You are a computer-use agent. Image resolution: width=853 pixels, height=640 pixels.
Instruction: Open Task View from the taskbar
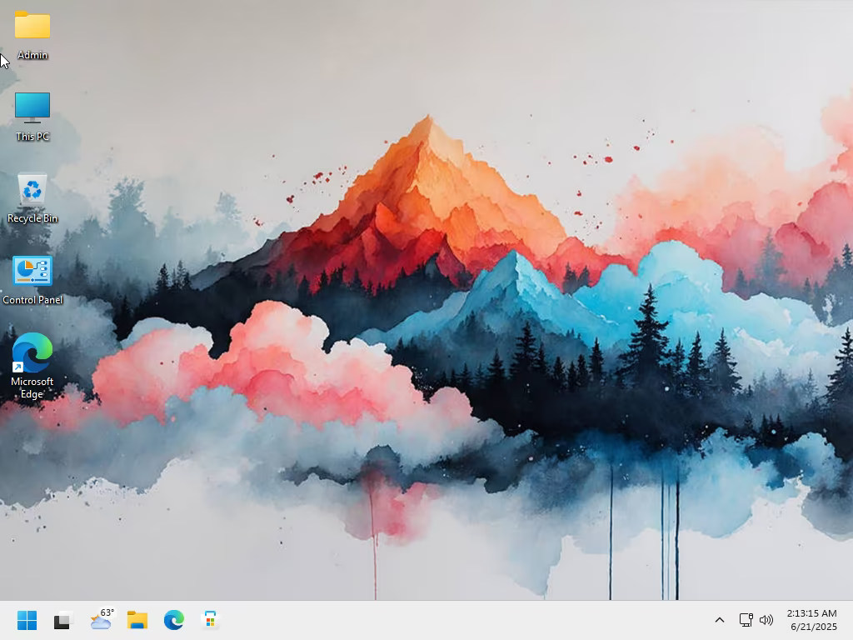63,620
